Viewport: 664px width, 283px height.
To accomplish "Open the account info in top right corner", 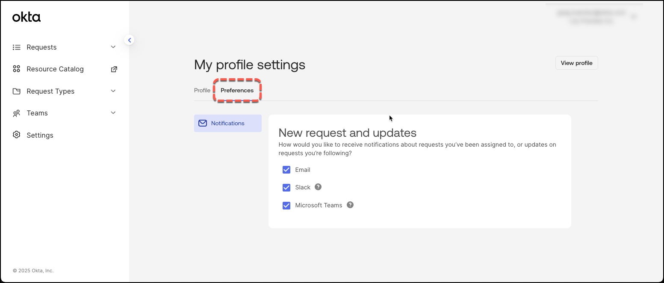I will pyautogui.click(x=591, y=16).
